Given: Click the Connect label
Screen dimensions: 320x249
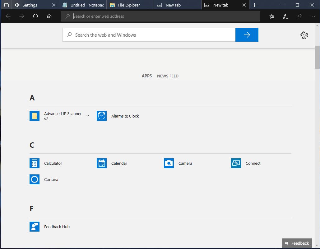Looking at the screenshot, I should coord(253,163).
